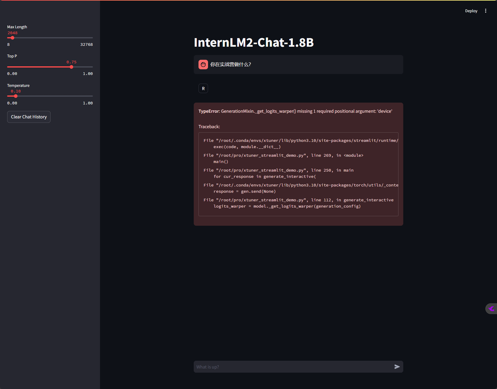Click the traceback line with 'line 269, in <module>'
497x389 pixels.
(x=283, y=155)
